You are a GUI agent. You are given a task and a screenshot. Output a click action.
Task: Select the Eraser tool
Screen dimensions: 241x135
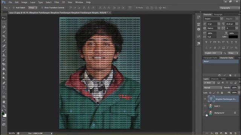[x=4, y=64]
